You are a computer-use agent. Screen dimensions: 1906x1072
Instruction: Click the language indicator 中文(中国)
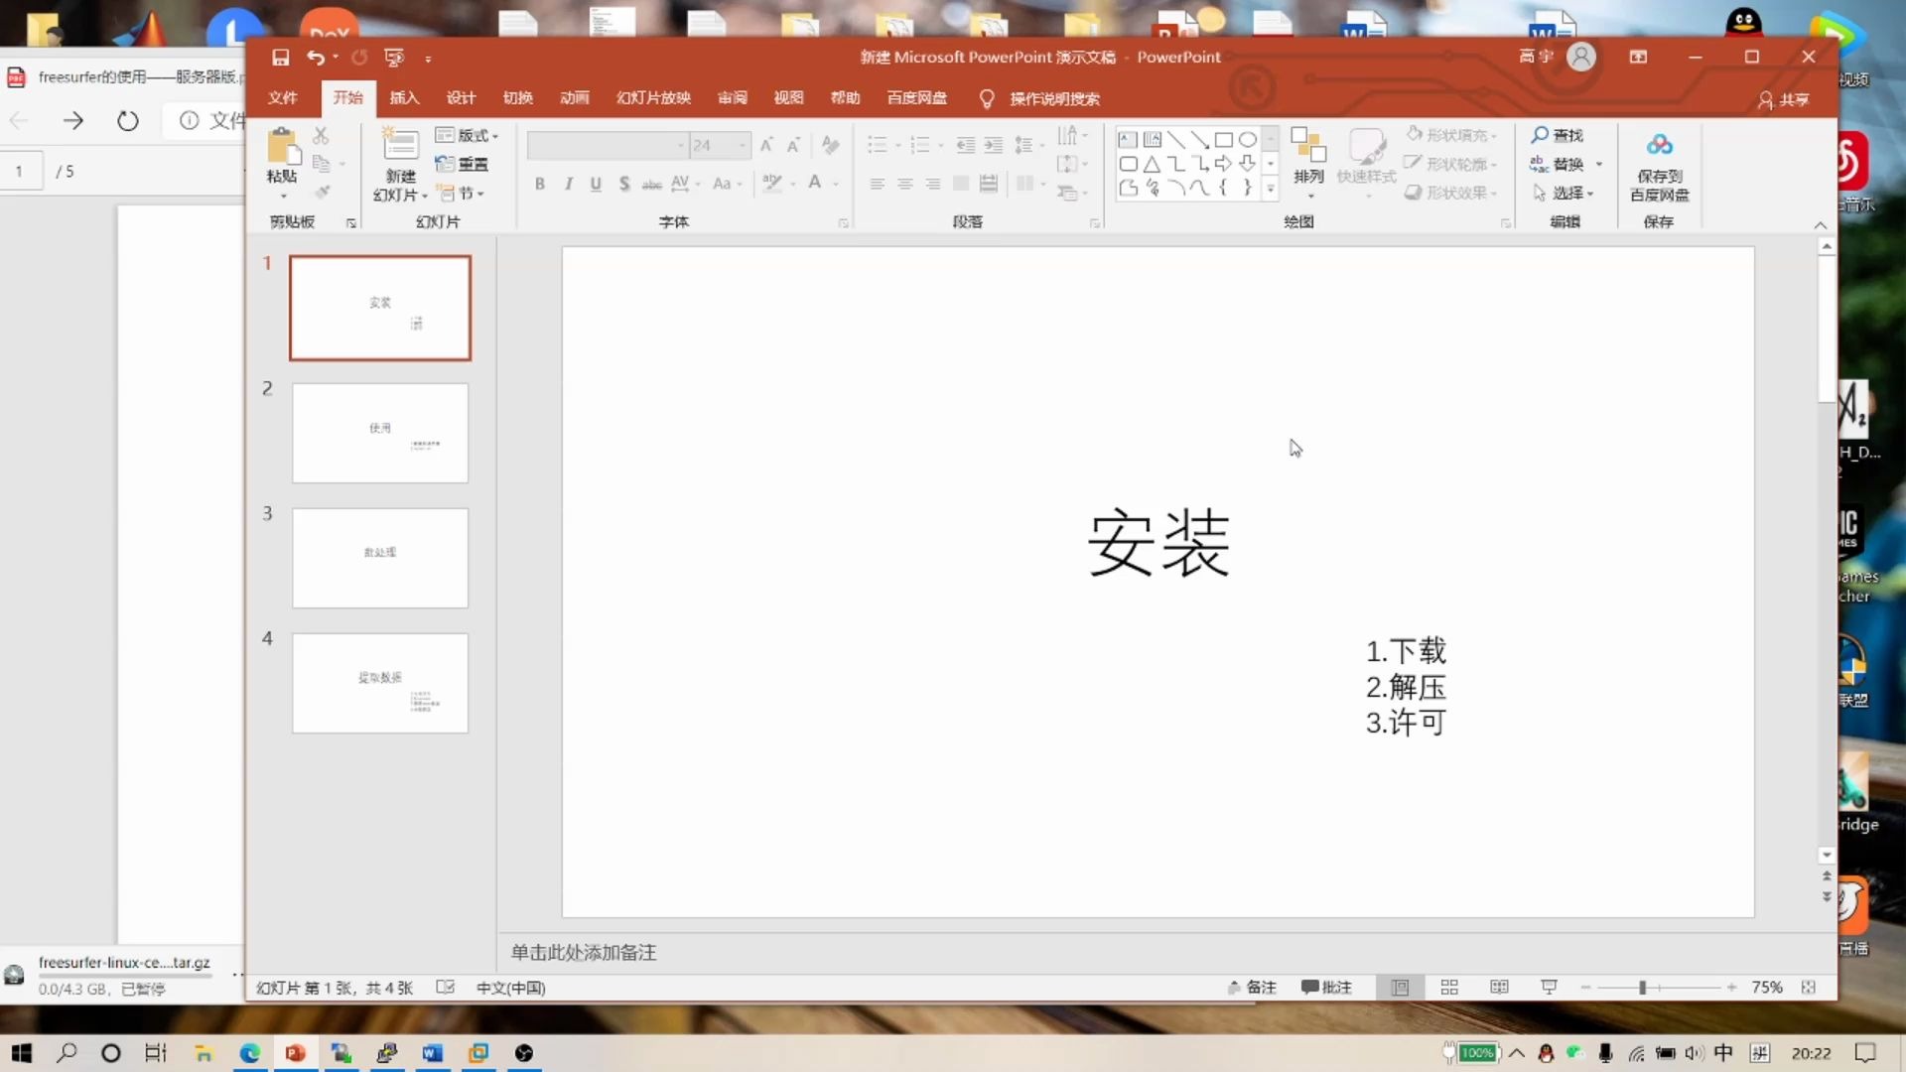pos(510,988)
